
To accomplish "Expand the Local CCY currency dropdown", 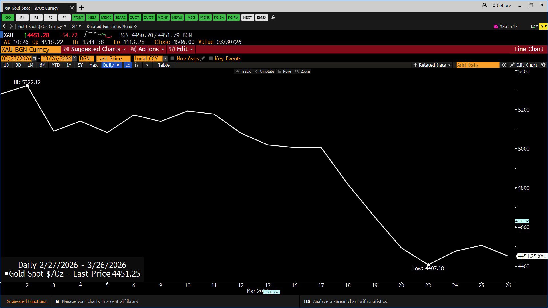I will (165, 58).
